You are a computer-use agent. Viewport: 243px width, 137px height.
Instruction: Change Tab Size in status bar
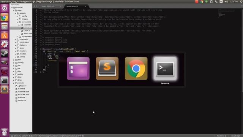(x=221, y=136)
